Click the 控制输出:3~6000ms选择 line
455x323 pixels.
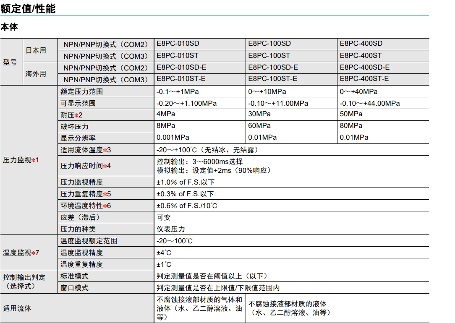pos(200,161)
